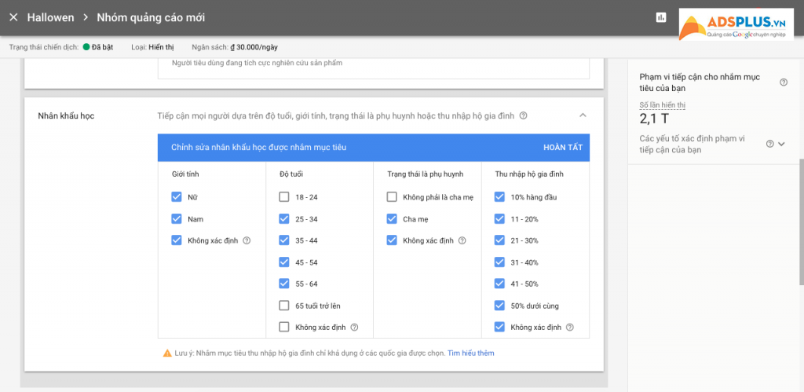804x392 pixels.
Task: Open help icon for Các yếu tố xác định
Action: pos(769,145)
